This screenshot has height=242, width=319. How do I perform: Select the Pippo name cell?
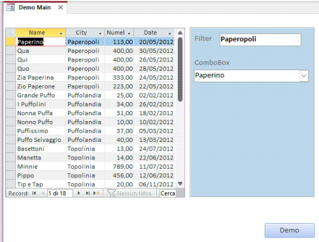click(41, 175)
